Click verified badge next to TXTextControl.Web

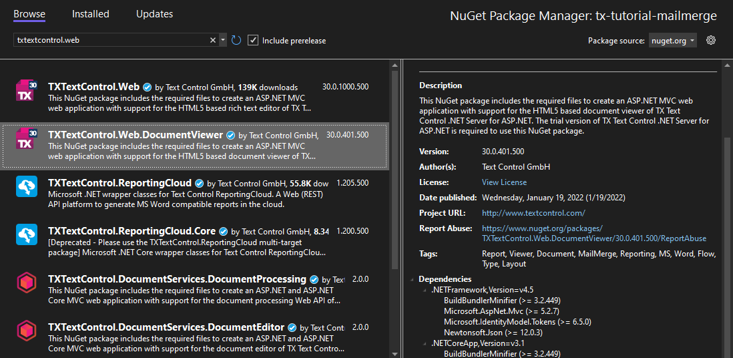point(148,87)
